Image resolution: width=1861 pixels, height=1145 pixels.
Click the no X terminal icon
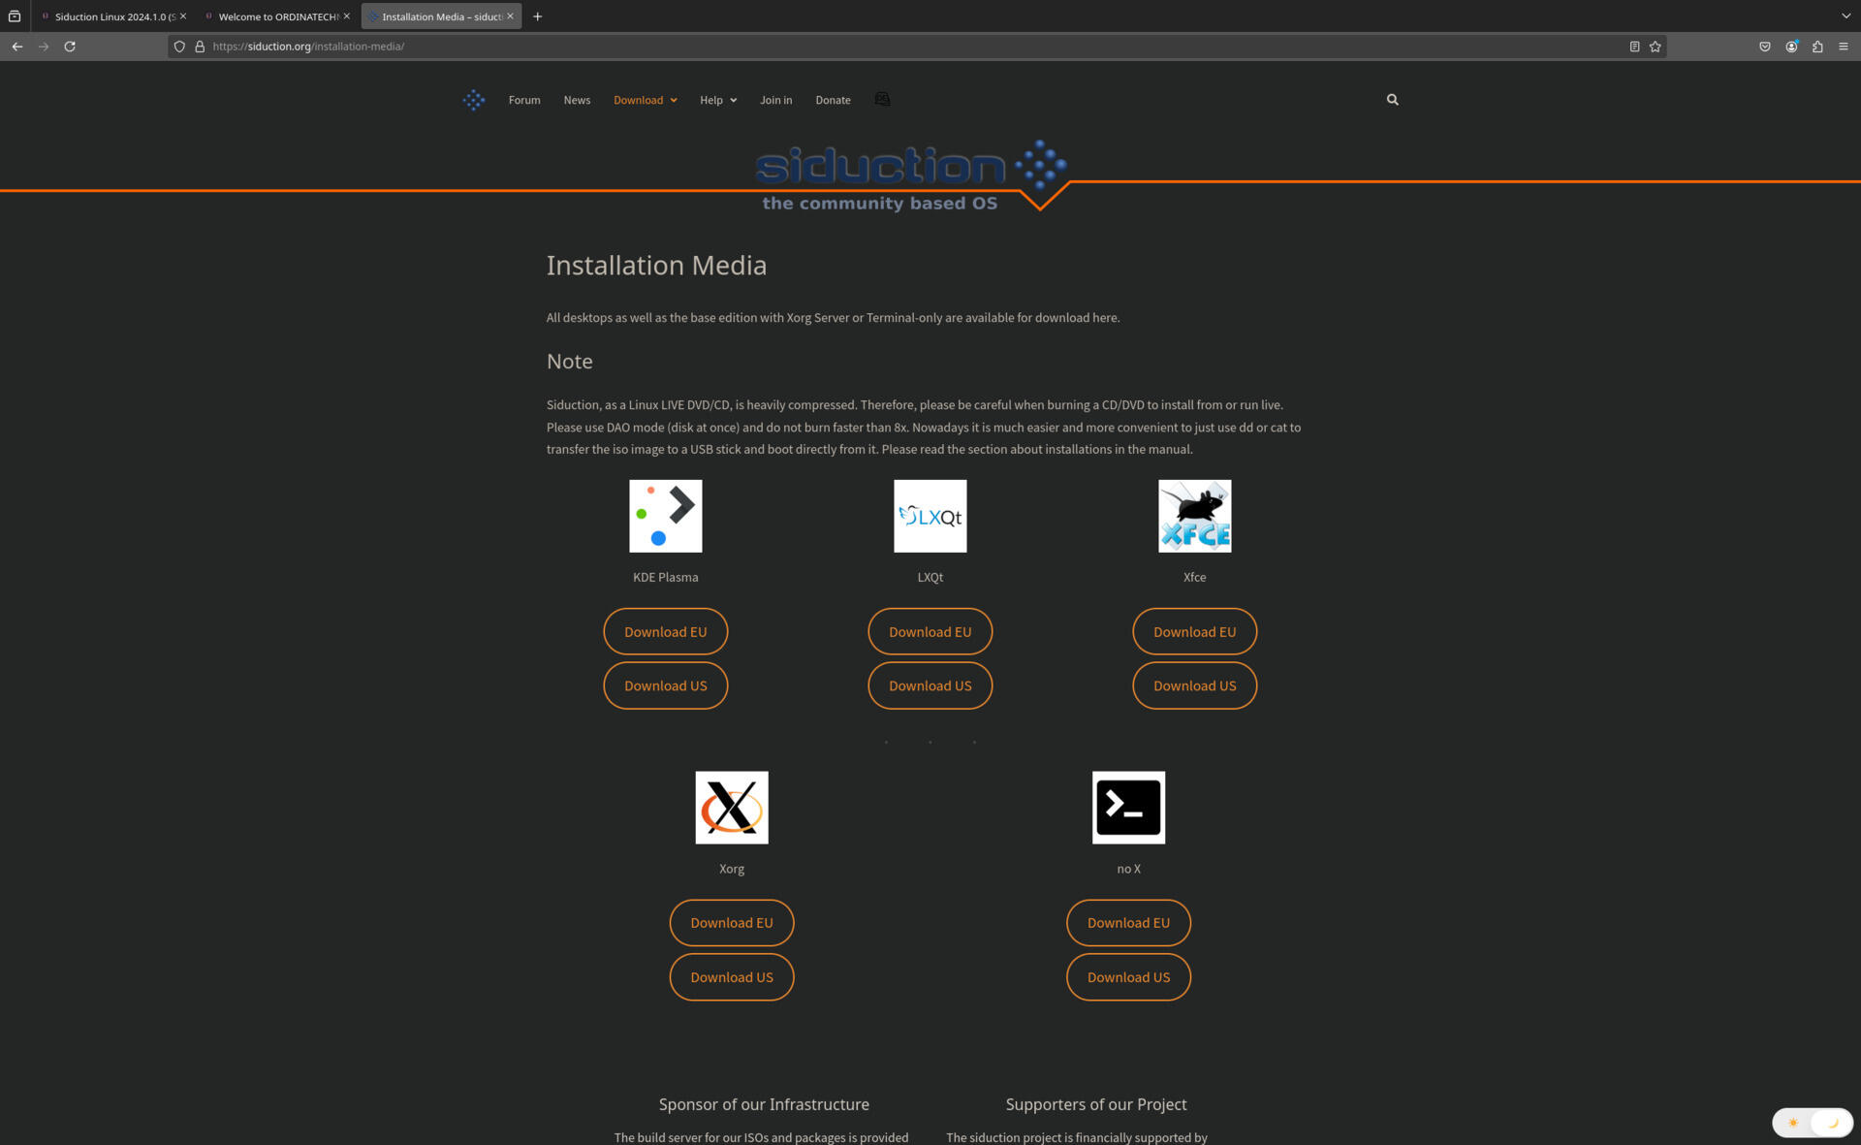click(x=1126, y=808)
